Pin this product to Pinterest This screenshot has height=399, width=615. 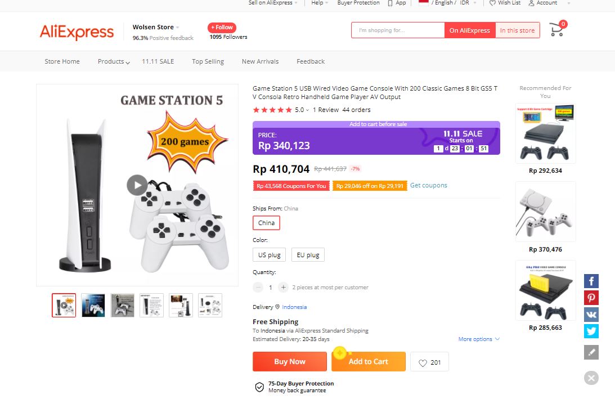click(x=591, y=298)
